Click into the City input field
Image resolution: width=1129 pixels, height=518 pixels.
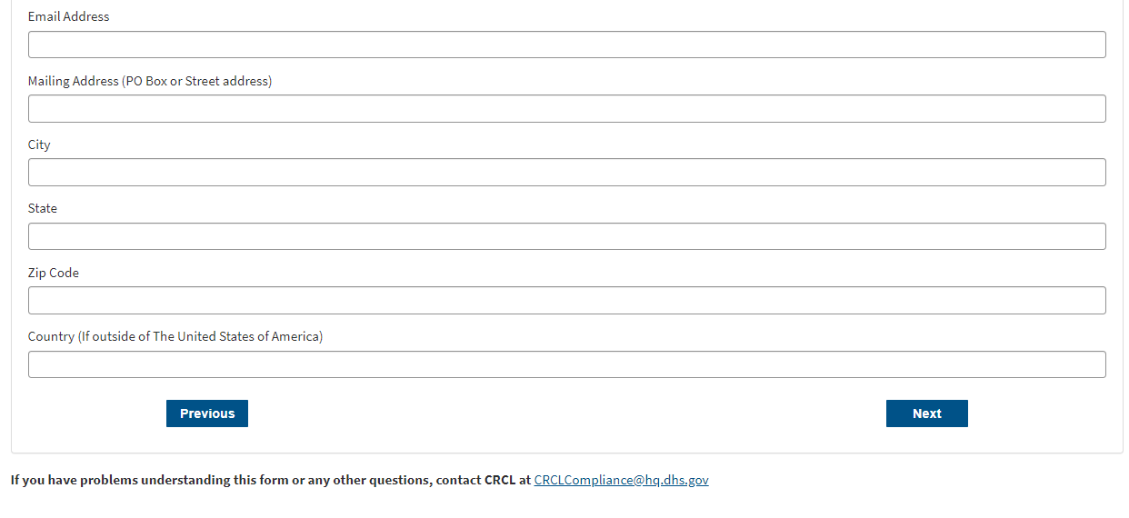click(566, 173)
